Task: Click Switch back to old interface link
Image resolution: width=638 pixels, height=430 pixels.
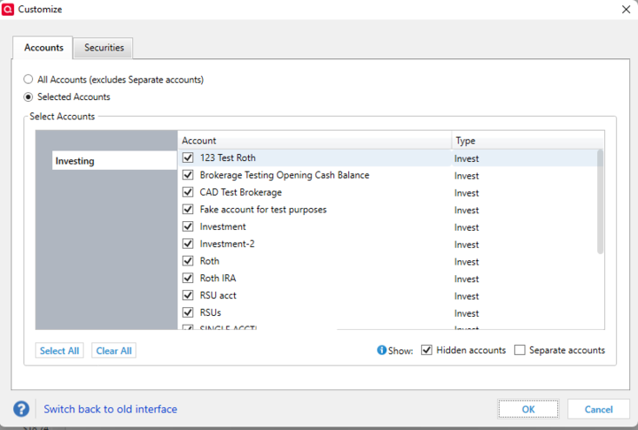Action: [111, 409]
